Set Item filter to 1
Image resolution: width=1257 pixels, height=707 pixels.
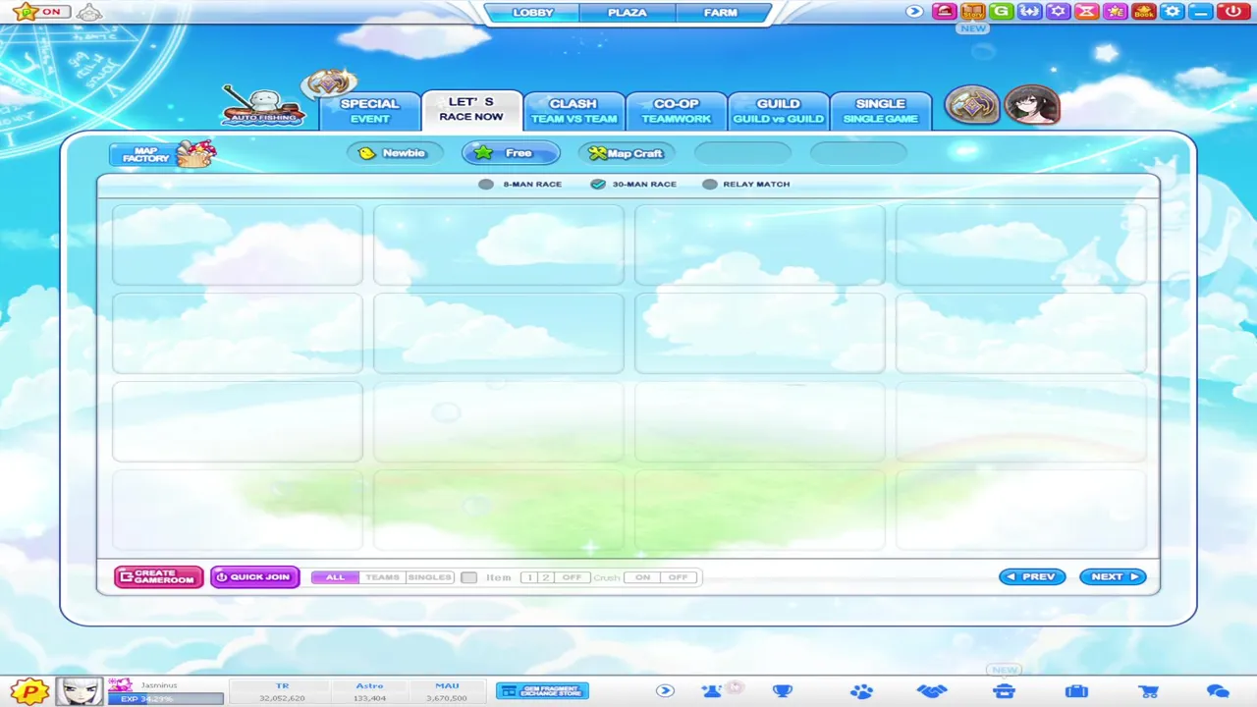point(529,577)
